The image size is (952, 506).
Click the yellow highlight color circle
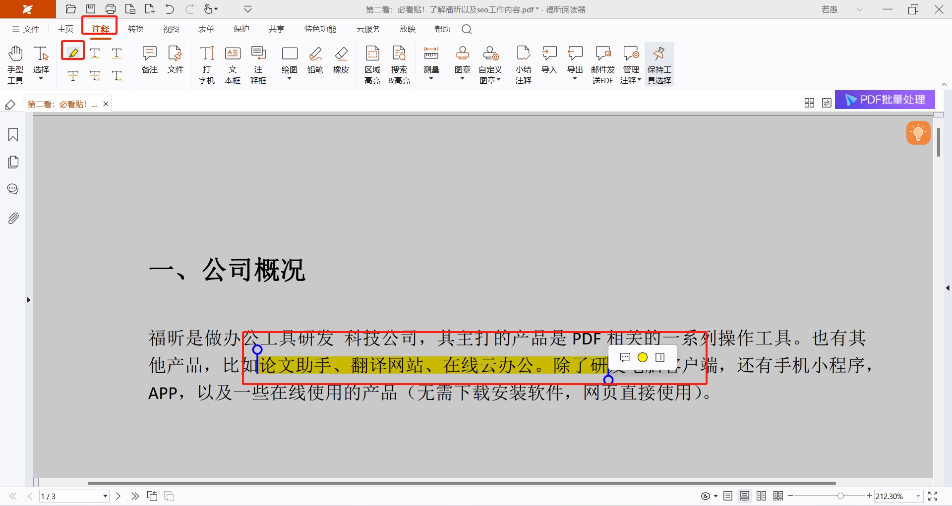[x=643, y=357]
